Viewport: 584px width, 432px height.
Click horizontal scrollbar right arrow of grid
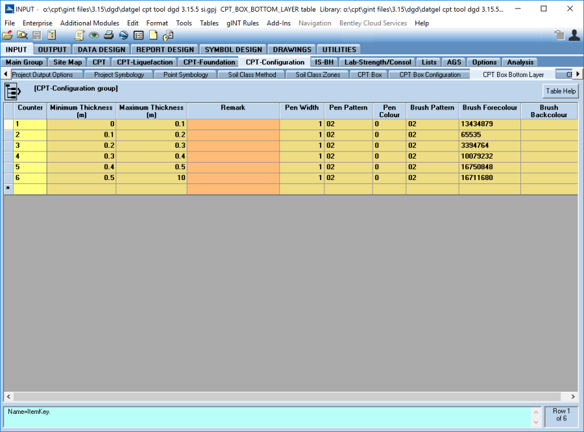573,396
